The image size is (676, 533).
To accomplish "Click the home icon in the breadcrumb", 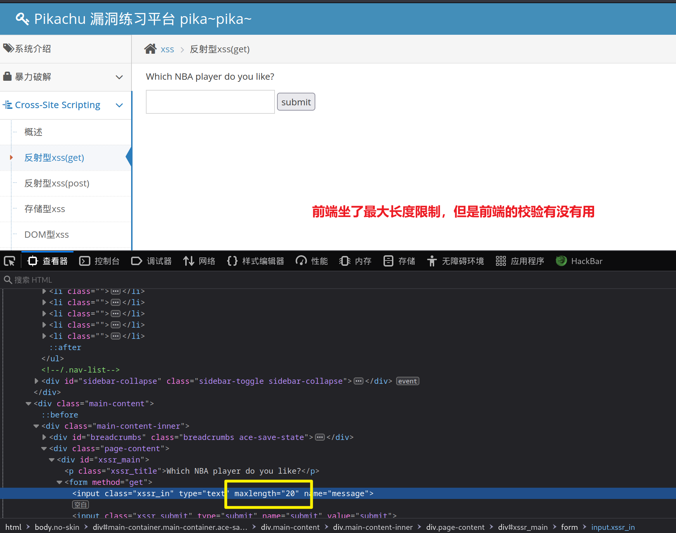I will coord(150,49).
